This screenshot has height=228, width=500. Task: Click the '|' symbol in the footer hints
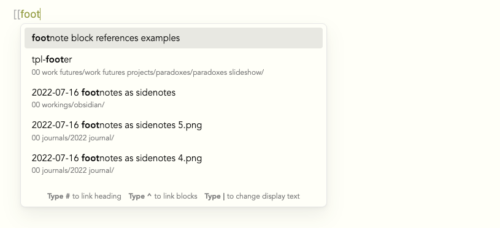pyautogui.click(x=224, y=196)
